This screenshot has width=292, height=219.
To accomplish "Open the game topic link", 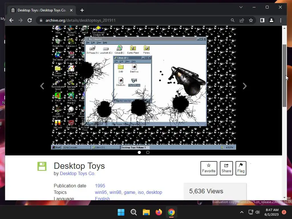I will [129, 192].
